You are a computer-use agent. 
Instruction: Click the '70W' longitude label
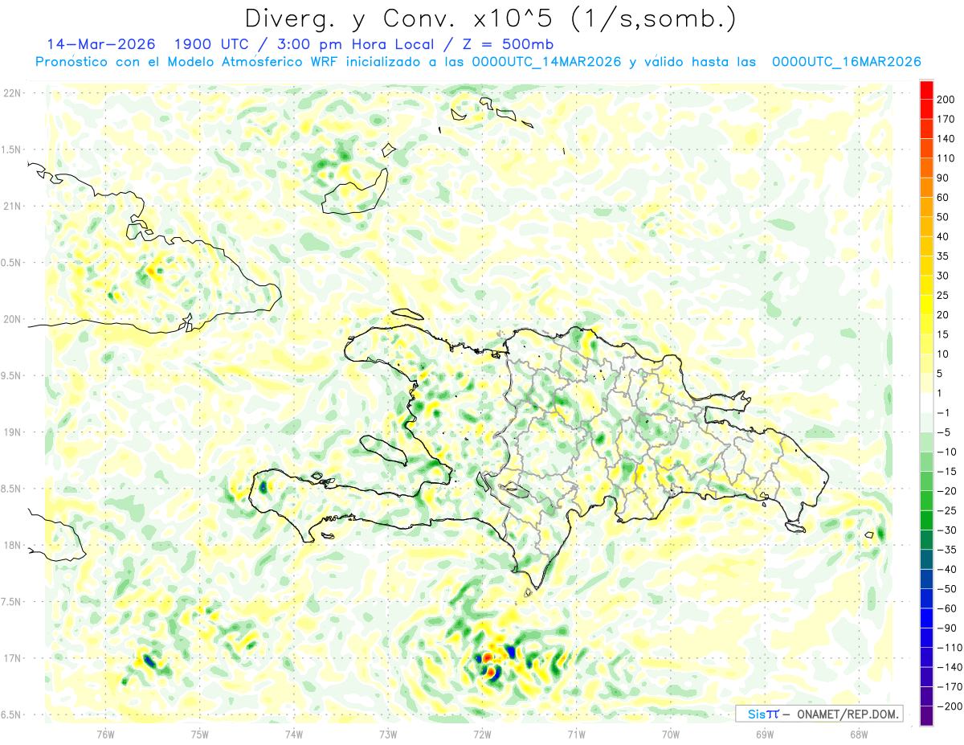[x=671, y=734]
